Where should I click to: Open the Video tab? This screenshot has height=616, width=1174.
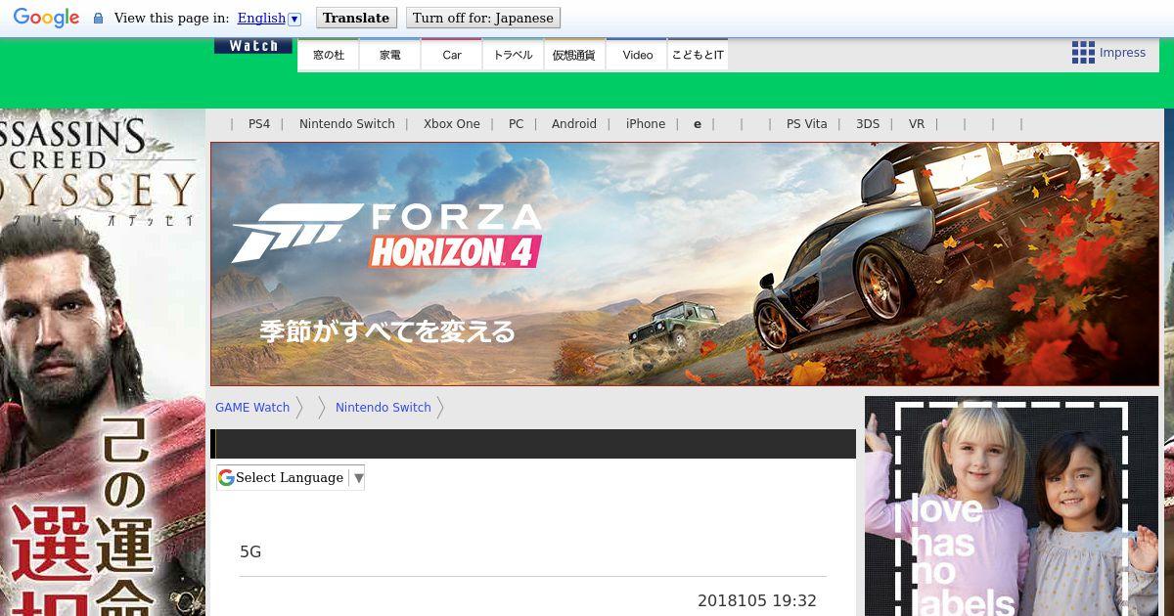[637, 55]
